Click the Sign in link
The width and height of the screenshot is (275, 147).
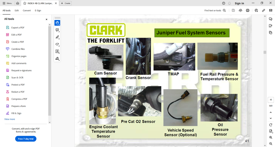(239, 3)
